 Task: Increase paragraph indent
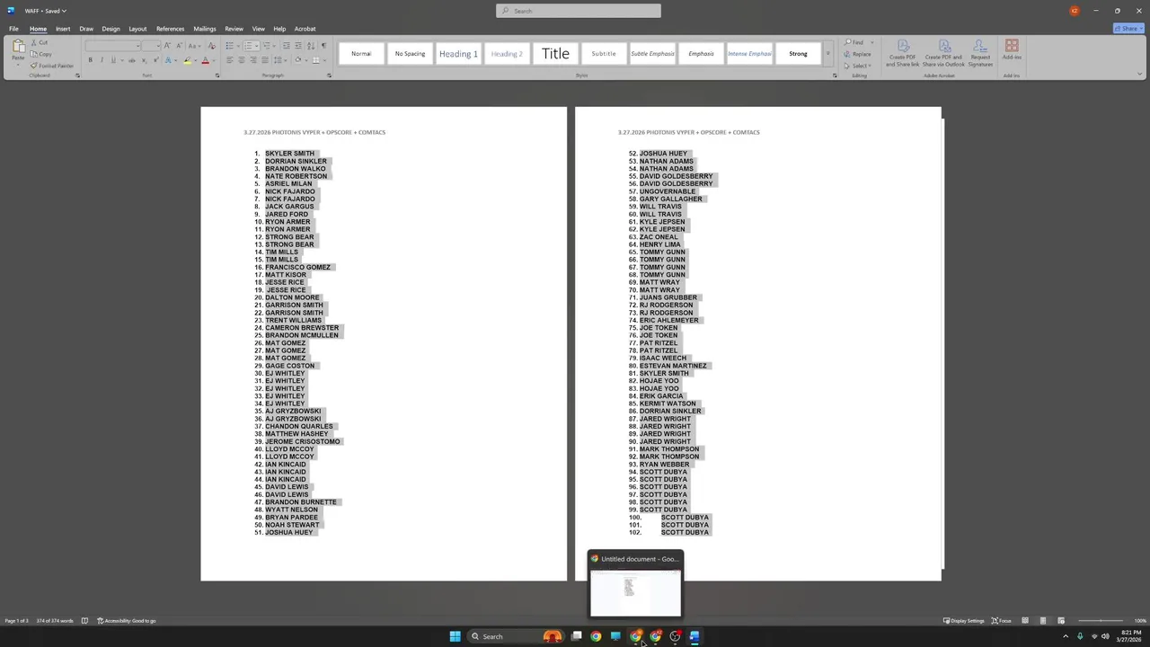(297, 46)
